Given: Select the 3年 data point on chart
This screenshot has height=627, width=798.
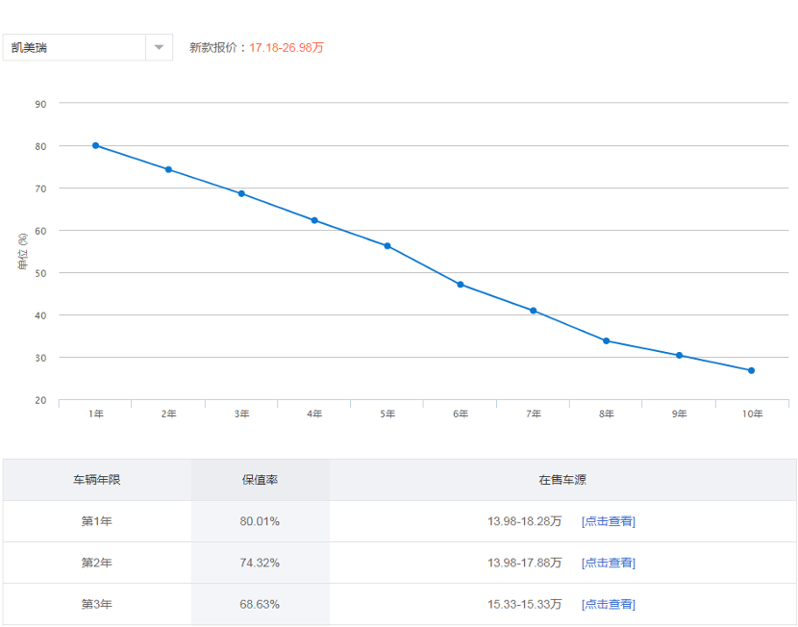Looking at the screenshot, I should [241, 194].
